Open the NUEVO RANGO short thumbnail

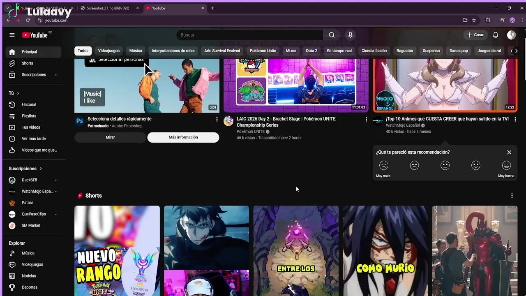[x=117, y=251]
